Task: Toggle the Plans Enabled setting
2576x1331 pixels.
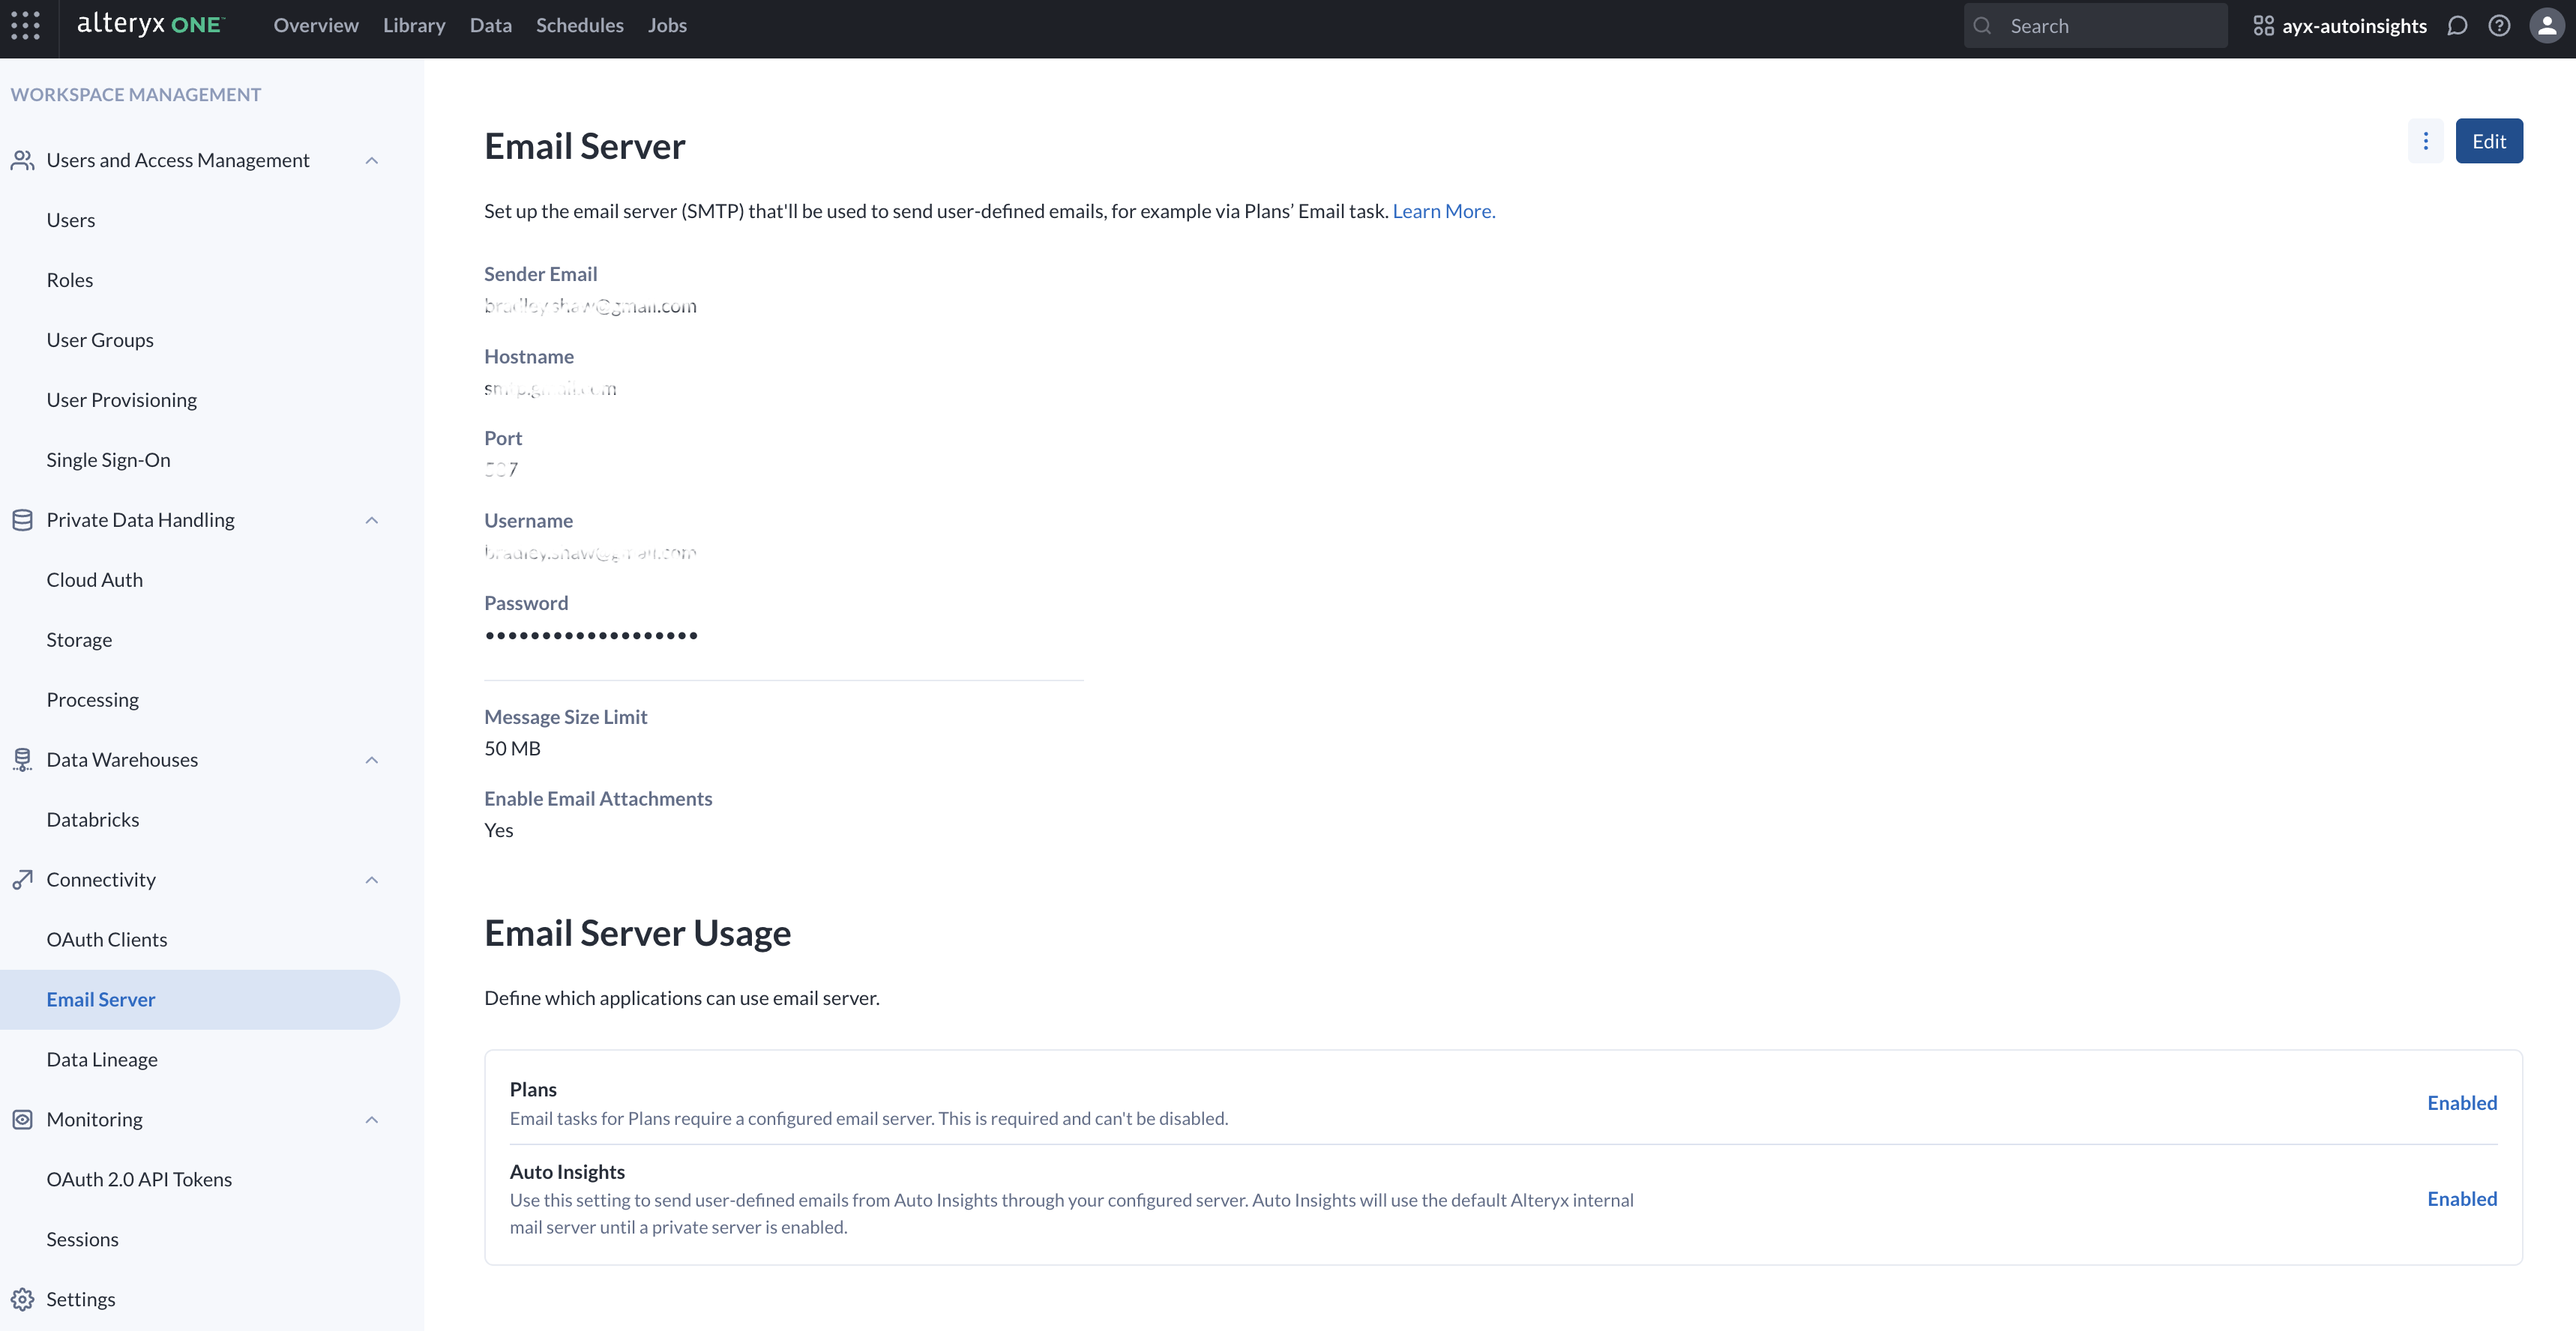Action: click(2461, 1102)
